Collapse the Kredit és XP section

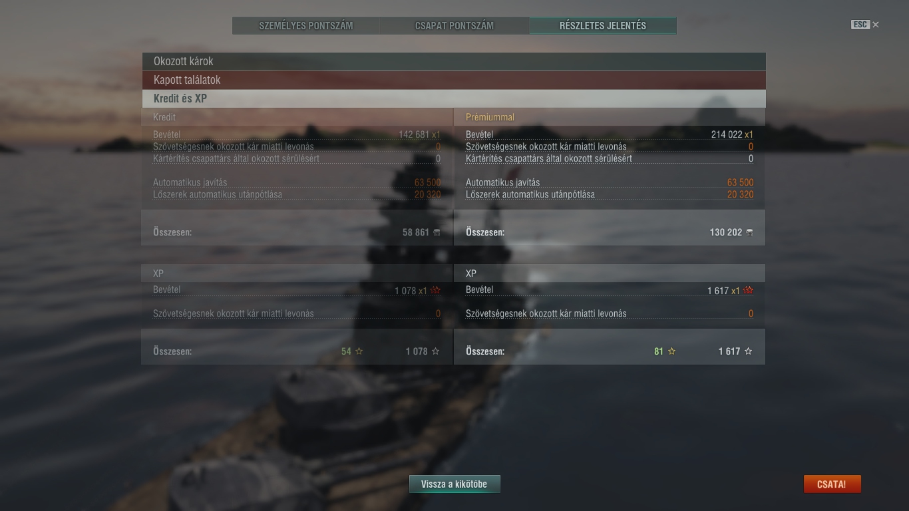[x=454, y=98]
